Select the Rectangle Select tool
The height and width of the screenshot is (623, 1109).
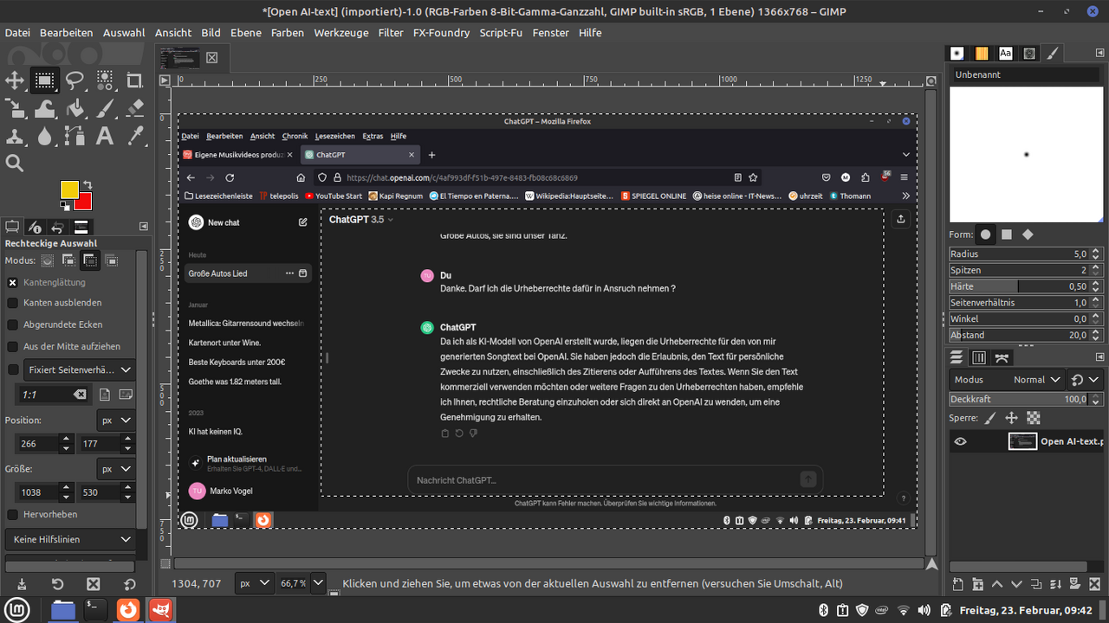(44, 81)
